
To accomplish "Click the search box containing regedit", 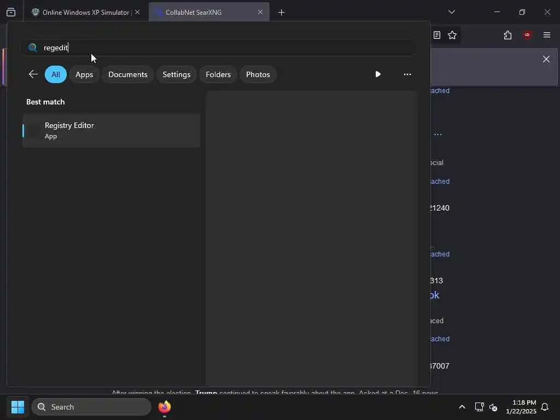I will pyautogui.click(x=219, y=48).
